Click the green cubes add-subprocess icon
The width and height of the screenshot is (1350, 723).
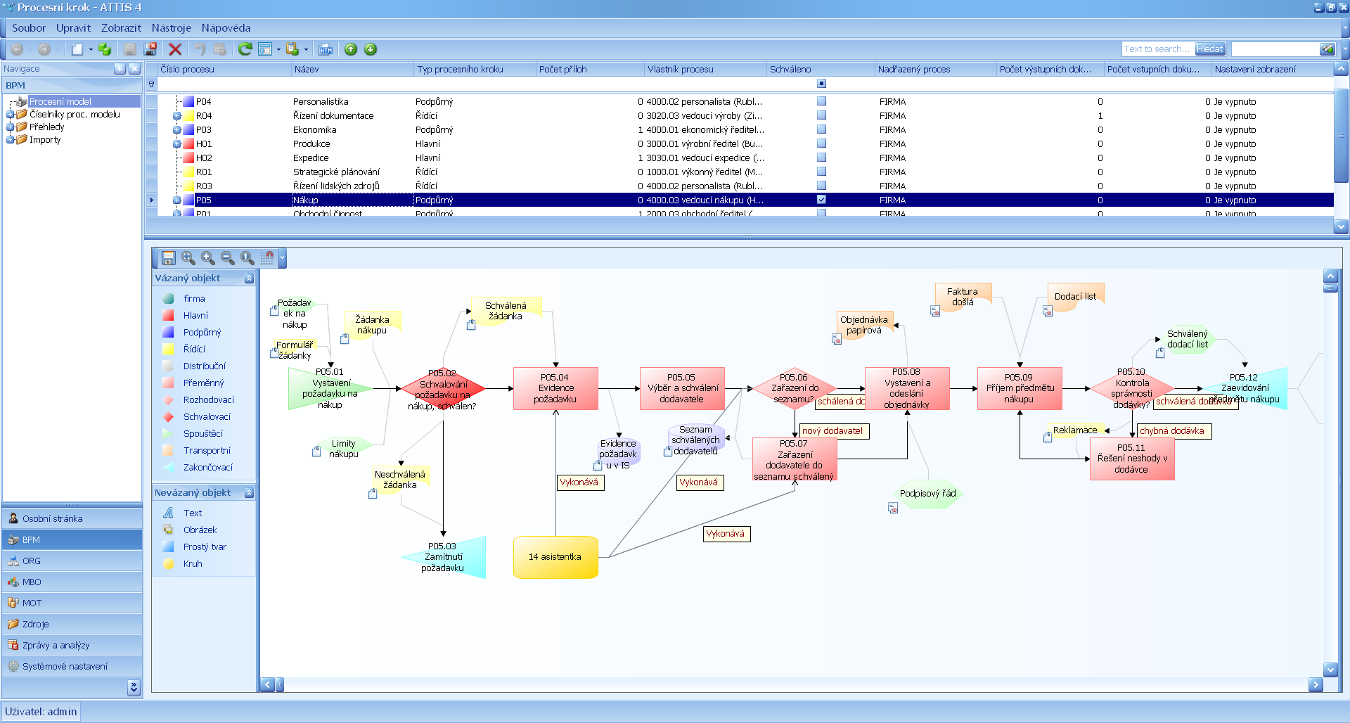[x=105, y=49]
